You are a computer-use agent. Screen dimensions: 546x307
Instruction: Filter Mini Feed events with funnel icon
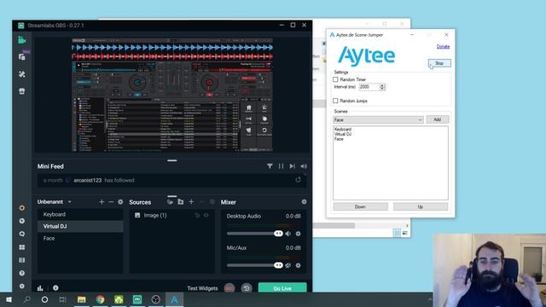[x=270, y=166]
